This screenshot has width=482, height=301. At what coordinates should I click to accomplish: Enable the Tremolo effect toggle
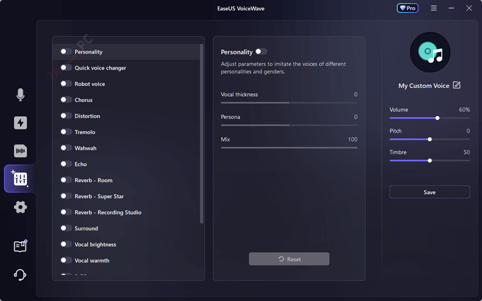(66, 132)
